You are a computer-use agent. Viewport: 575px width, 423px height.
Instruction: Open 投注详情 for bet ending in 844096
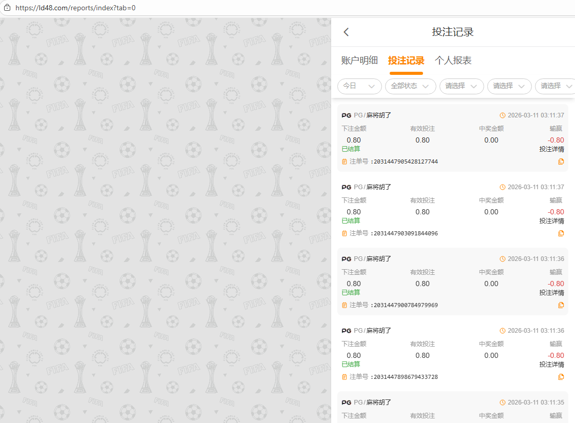(551, 221)
